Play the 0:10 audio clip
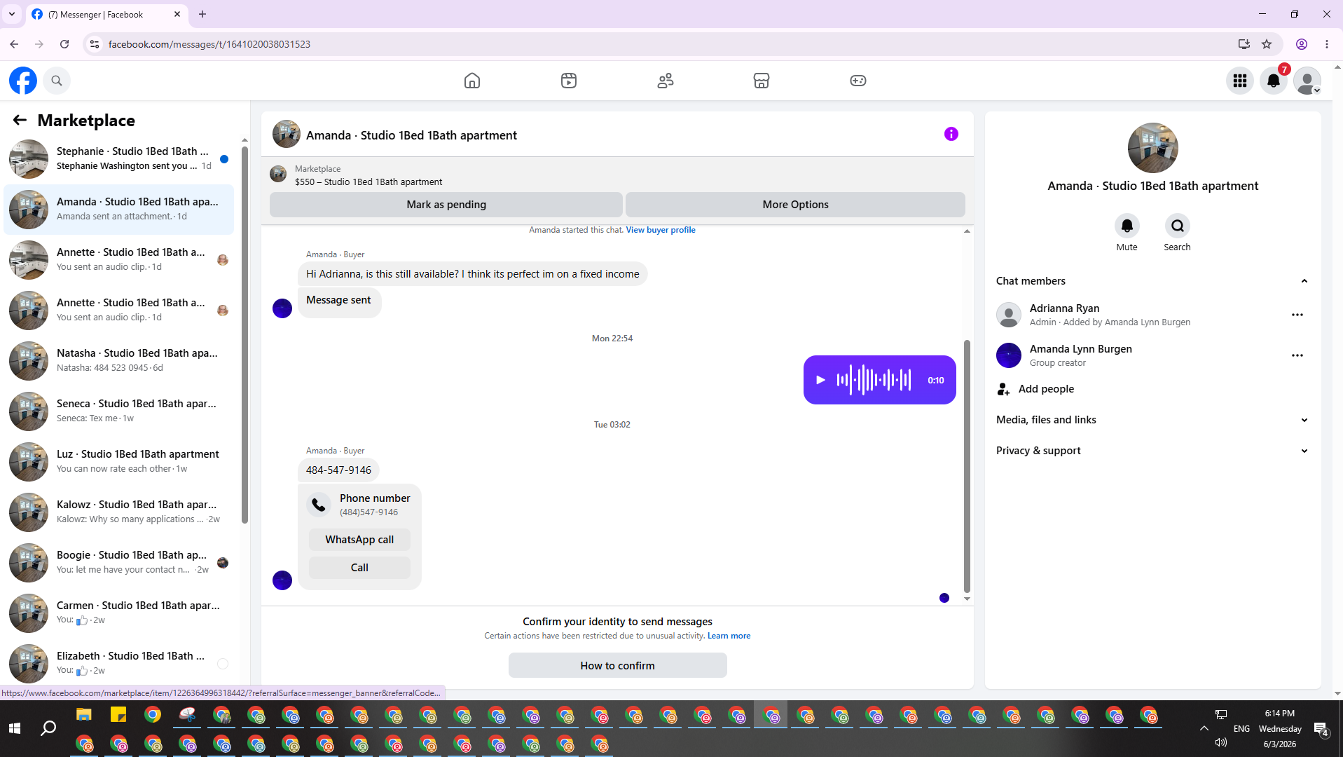Screen dimensions: 1343x757 (820, 380)
